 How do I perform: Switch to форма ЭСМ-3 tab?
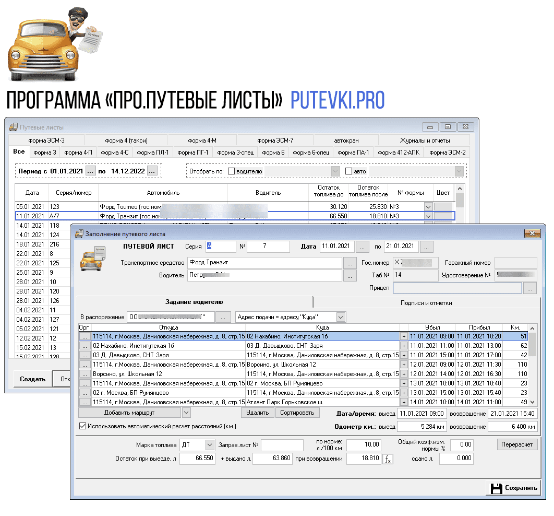point(46,140)
